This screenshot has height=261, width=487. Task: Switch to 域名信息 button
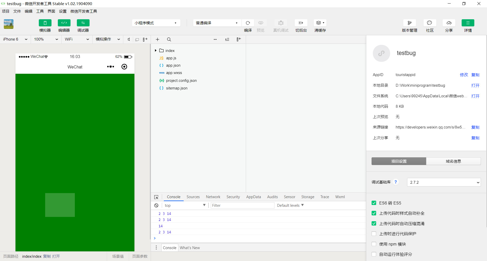click(453, 161)
